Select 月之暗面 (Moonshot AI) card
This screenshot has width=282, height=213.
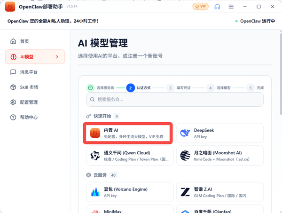(220, 156)
